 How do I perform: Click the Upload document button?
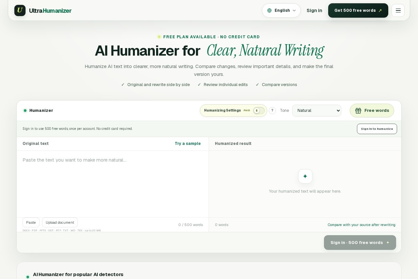[60, 222]
